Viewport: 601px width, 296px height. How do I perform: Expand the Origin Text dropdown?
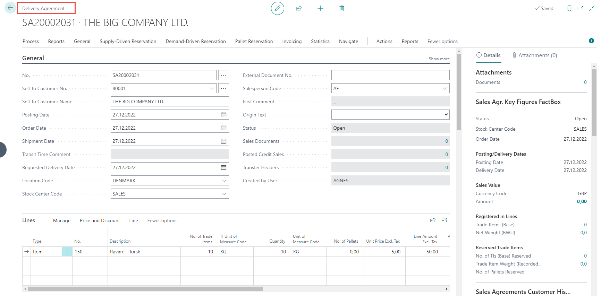pos(446,115)
